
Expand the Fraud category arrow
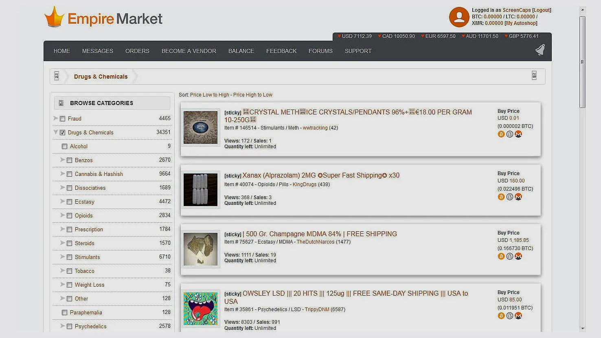click(x=56, y=118)
